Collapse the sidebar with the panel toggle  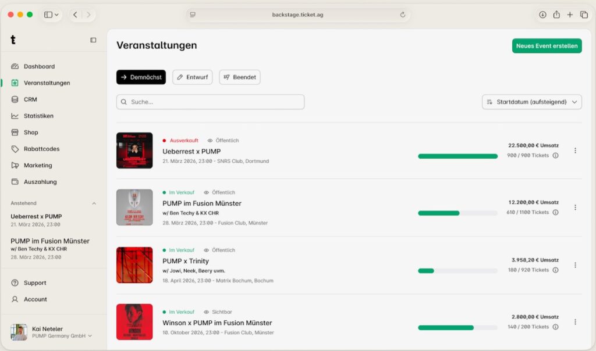pyautogui.click(x=93, y=40)
